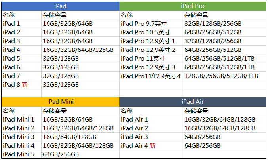Select 名称 column header under iPad section
This screenshot has height=160, width=268.
21,15
